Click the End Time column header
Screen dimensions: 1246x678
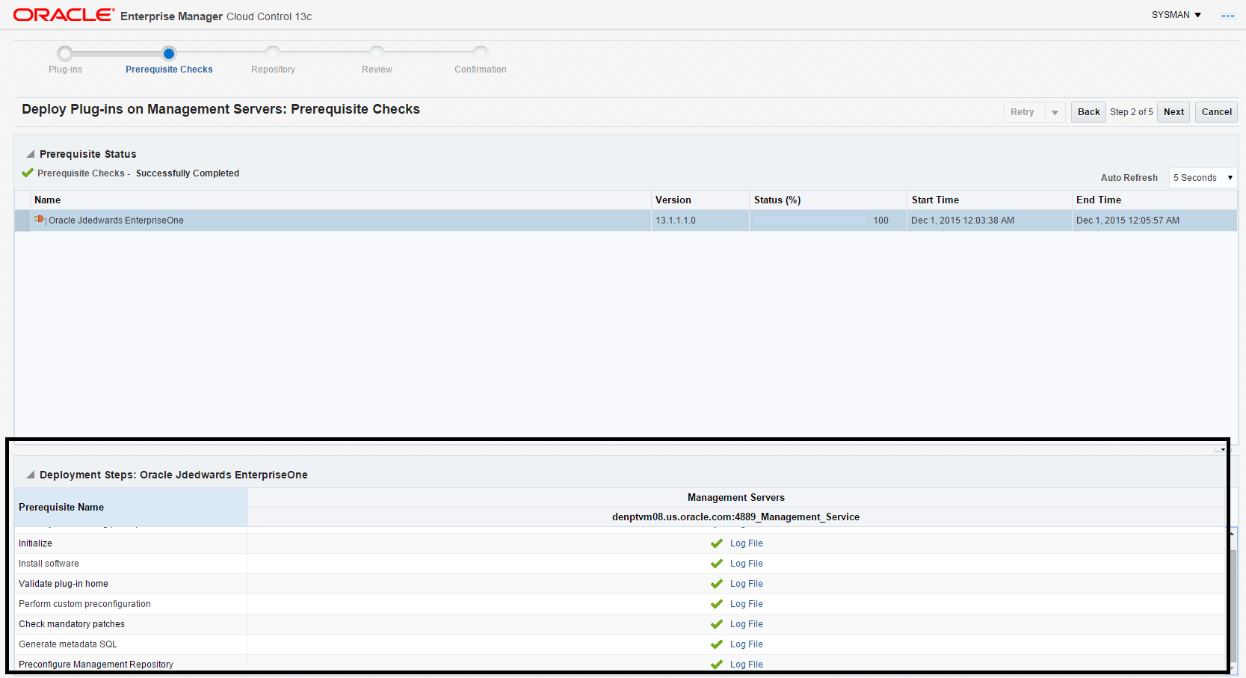[1155, 200]
